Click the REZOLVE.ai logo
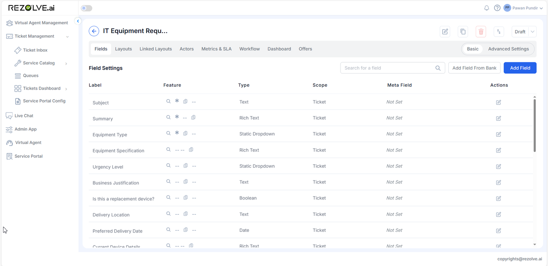The image size is (548, 266). (x=32, y=8)
